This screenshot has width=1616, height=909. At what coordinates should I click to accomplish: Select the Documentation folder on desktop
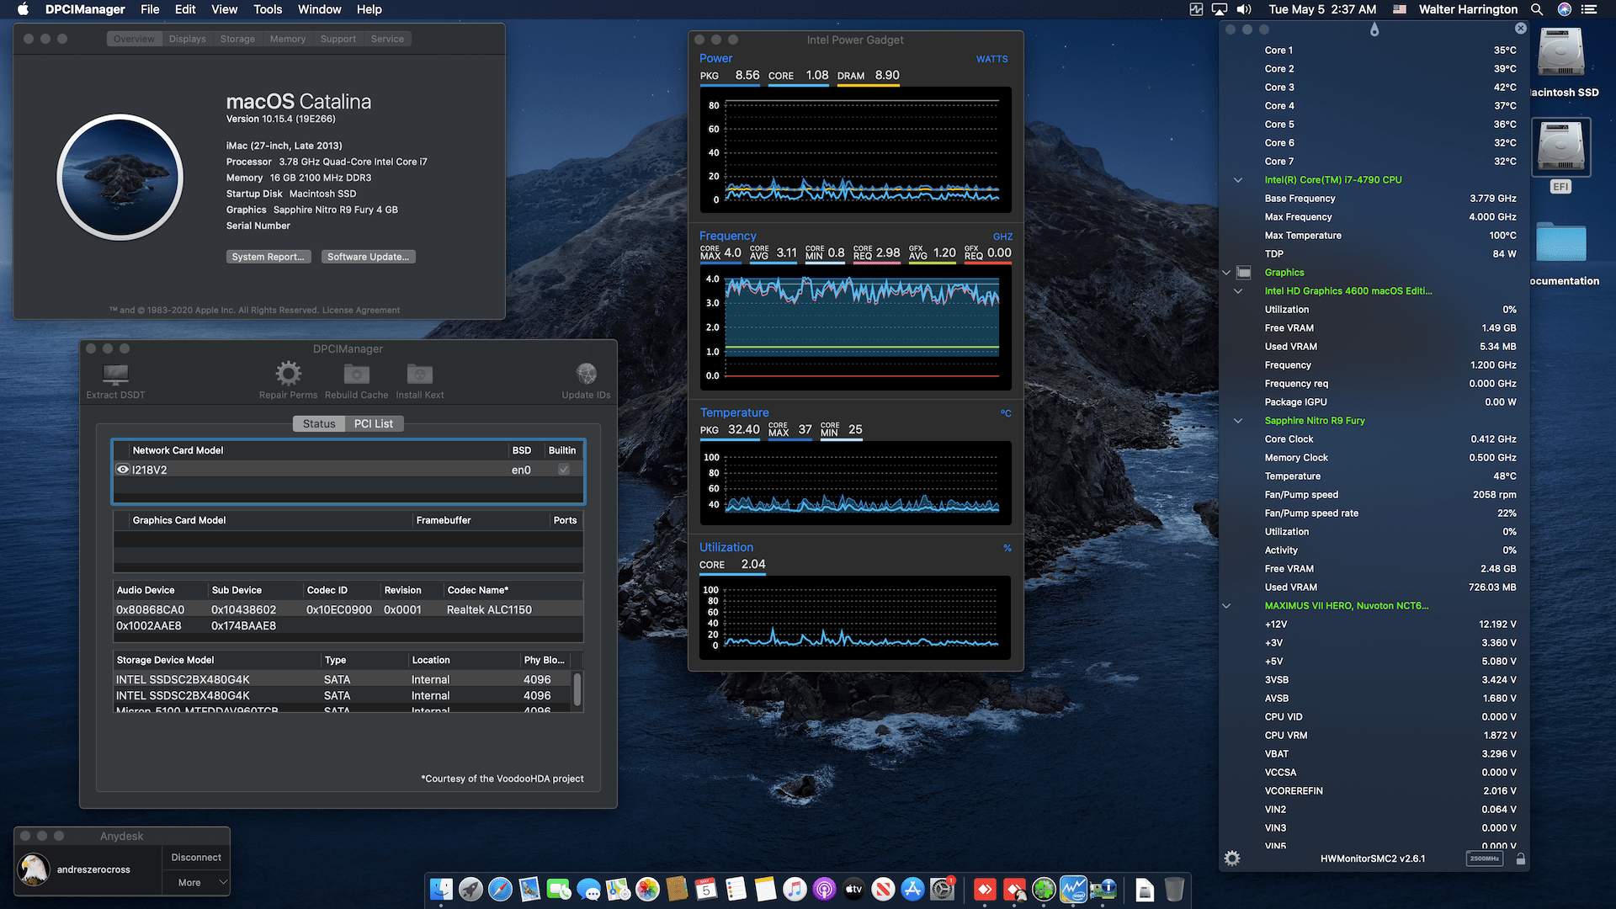[1560, 242]
